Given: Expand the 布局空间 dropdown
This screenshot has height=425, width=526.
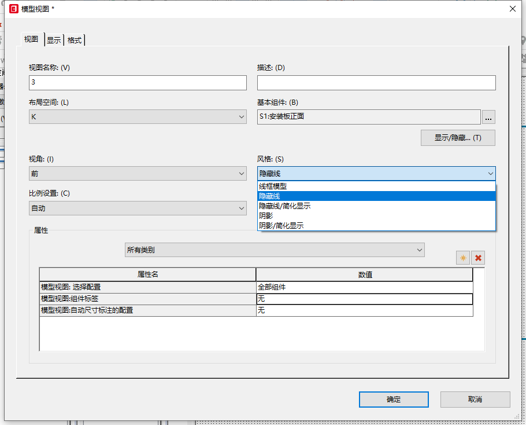Looking at the screenshot, I should point(138,117).
